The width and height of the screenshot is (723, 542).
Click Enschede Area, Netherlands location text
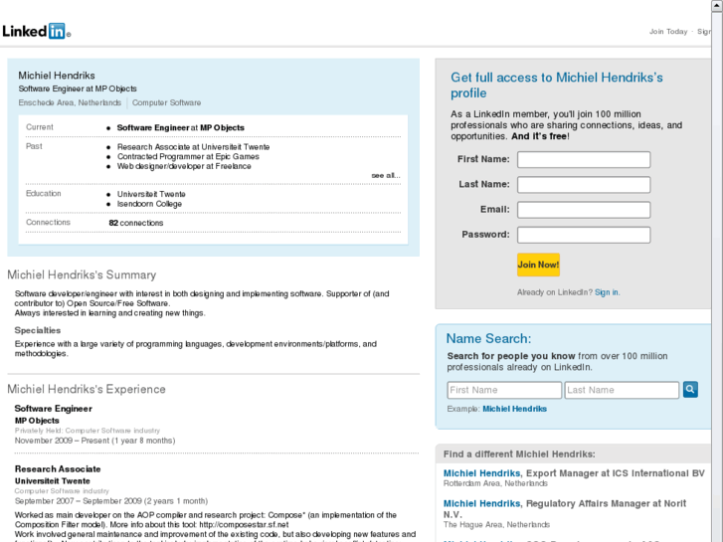point(70,102)
